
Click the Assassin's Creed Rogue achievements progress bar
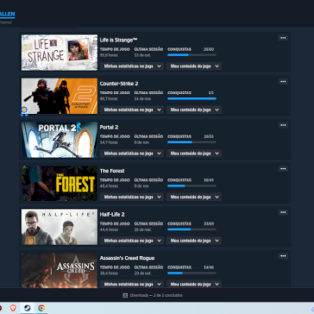point(192,273)
